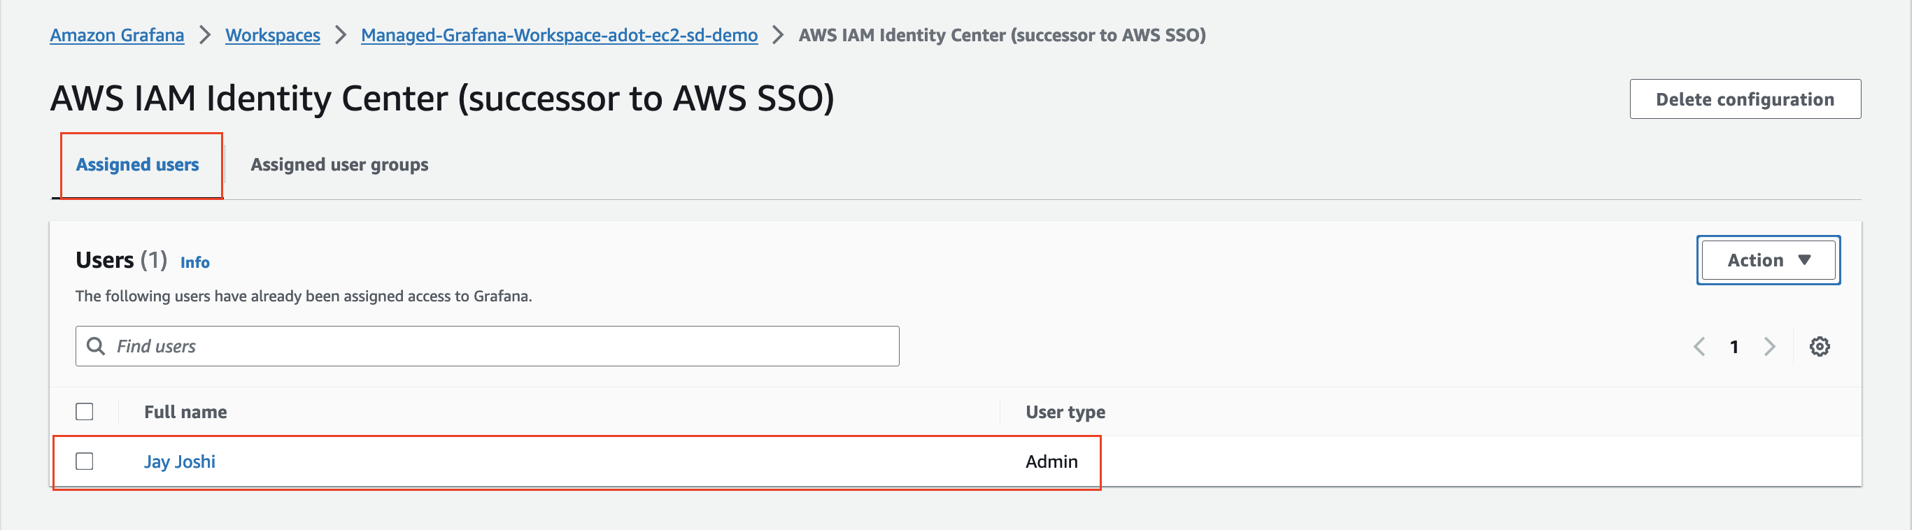Click User type column header
Screen dimensions: 1914x530
[1066, 412]
